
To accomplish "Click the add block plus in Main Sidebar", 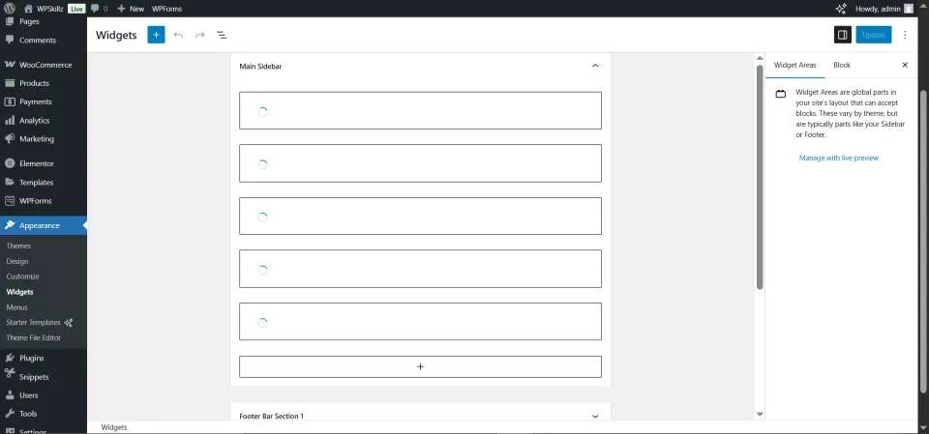I will tap(420, 366).
